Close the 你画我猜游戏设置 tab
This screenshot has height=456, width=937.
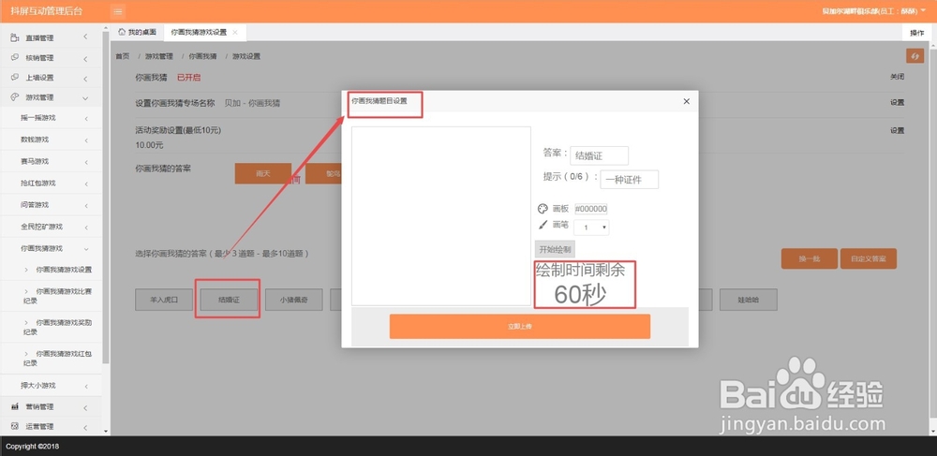[x=235, y=32]
